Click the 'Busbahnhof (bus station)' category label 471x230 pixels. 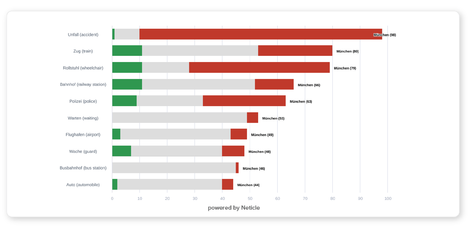tap(83, 168)
